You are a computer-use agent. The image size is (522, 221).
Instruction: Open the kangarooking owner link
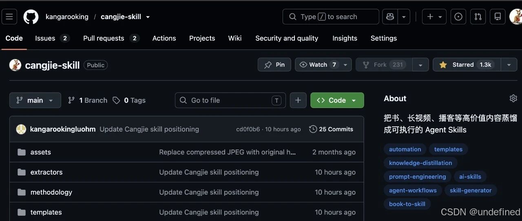tap(67, 17)
